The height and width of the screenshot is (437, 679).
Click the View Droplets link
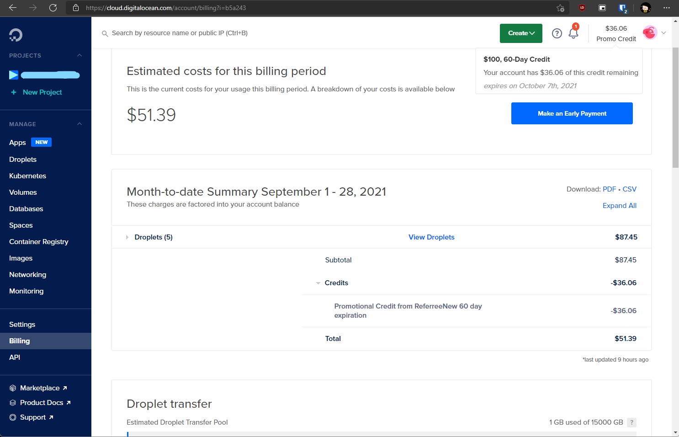[431, 237]
